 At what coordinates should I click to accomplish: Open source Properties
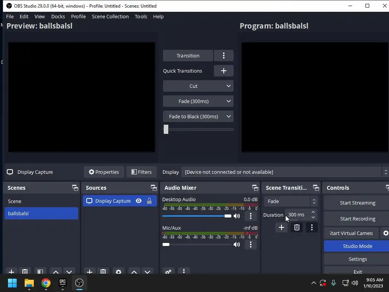click(x=104, y=172)
